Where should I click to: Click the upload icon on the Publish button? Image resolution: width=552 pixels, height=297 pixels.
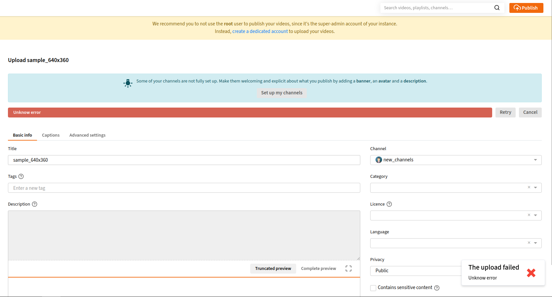point(517,8)
